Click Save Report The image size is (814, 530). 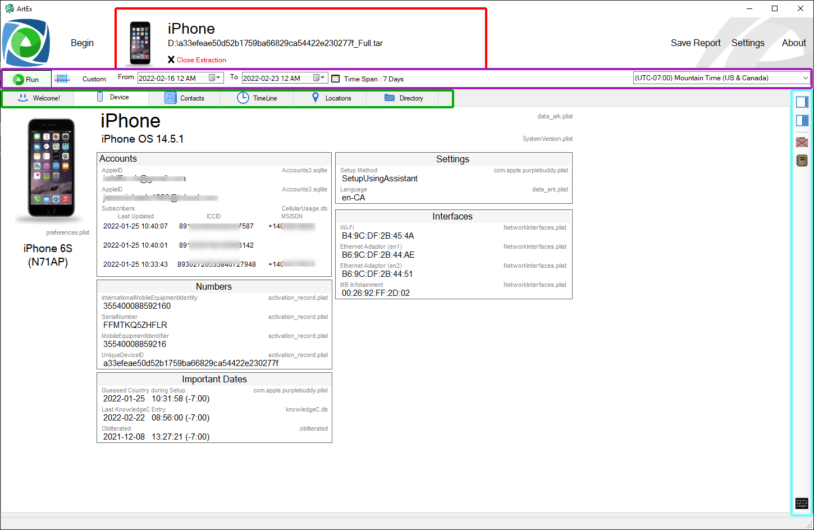pos(696,43)
